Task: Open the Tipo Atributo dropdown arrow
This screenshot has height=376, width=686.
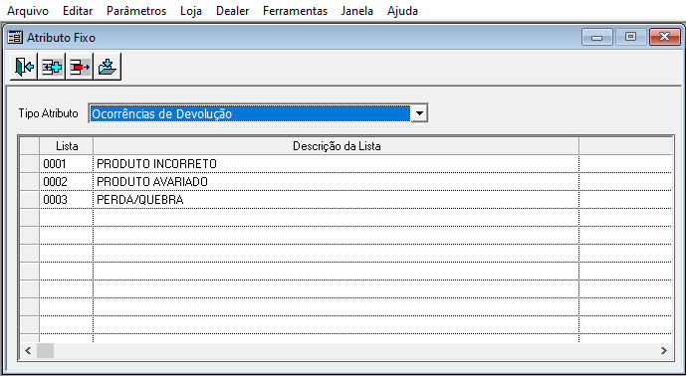Action: (419, 113)
